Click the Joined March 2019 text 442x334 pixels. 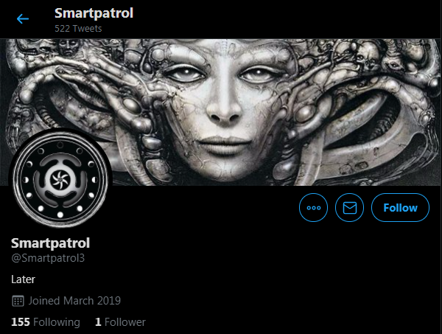[74, 301]
